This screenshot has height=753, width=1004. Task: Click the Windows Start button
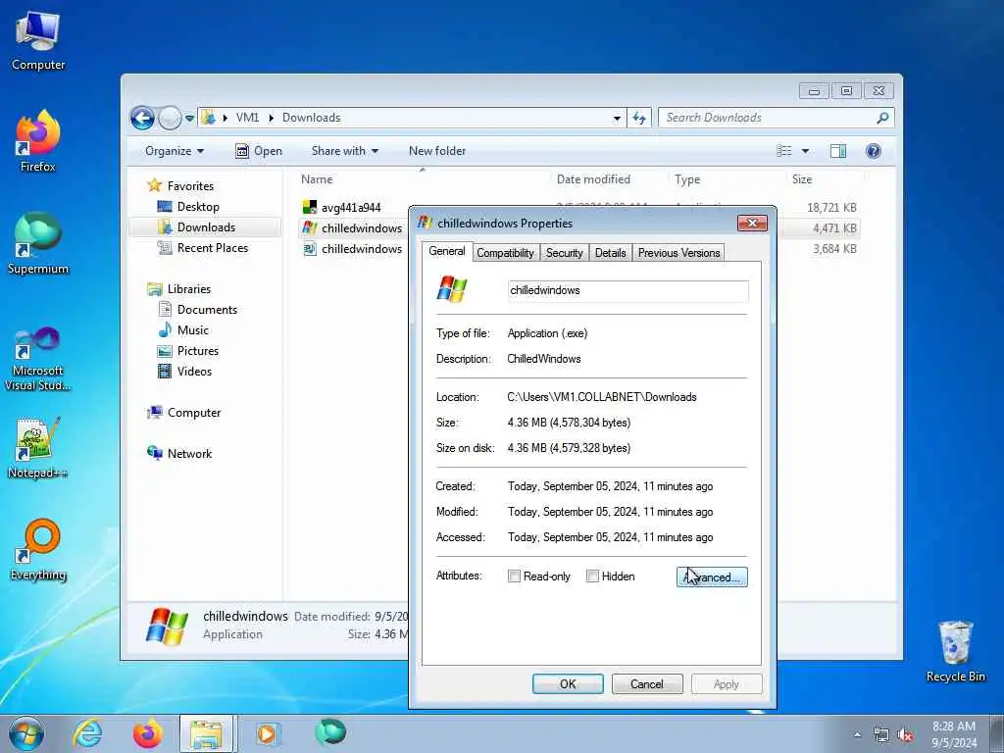click(26, 733)
